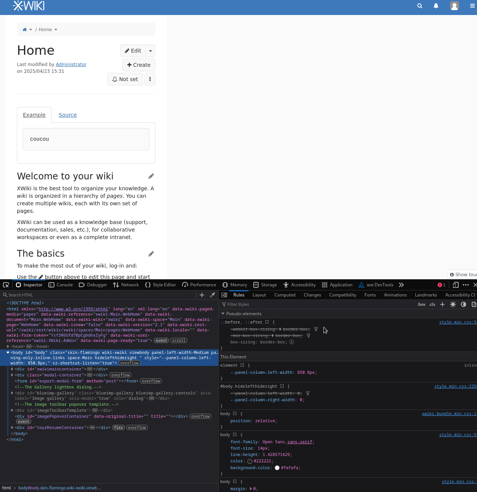
Task: Filter rules containing --panel-column-left-width
Action: [x=308, y=394]
